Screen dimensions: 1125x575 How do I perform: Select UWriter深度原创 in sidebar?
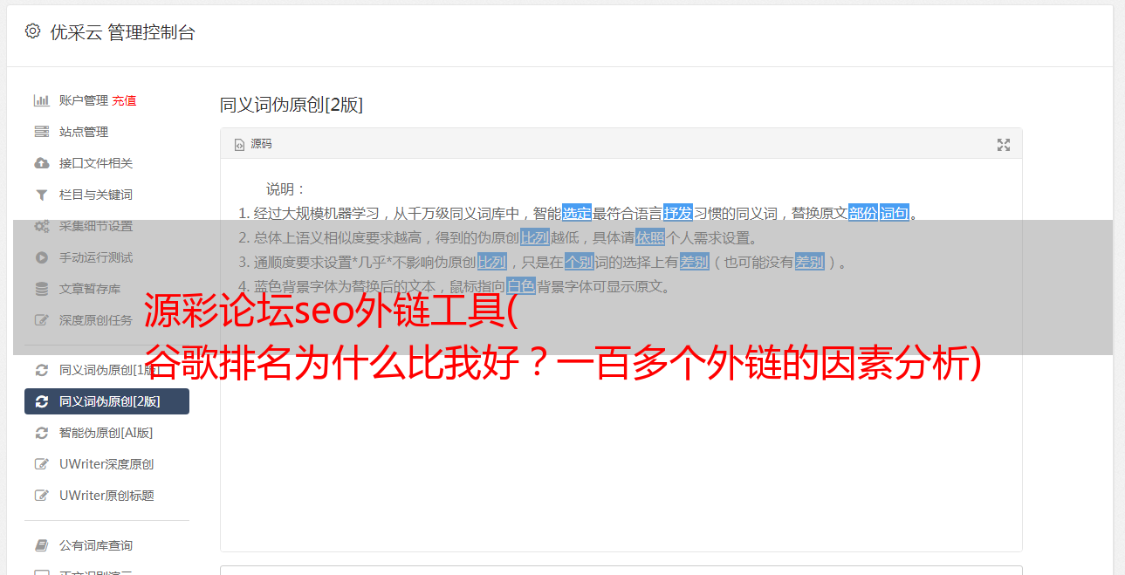[106, 464]
